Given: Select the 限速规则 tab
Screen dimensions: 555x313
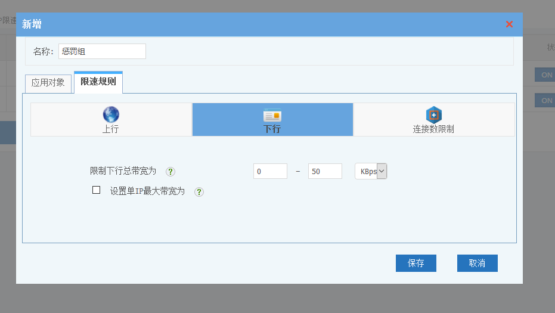Looking at the screenshot, I should [98, 82].
